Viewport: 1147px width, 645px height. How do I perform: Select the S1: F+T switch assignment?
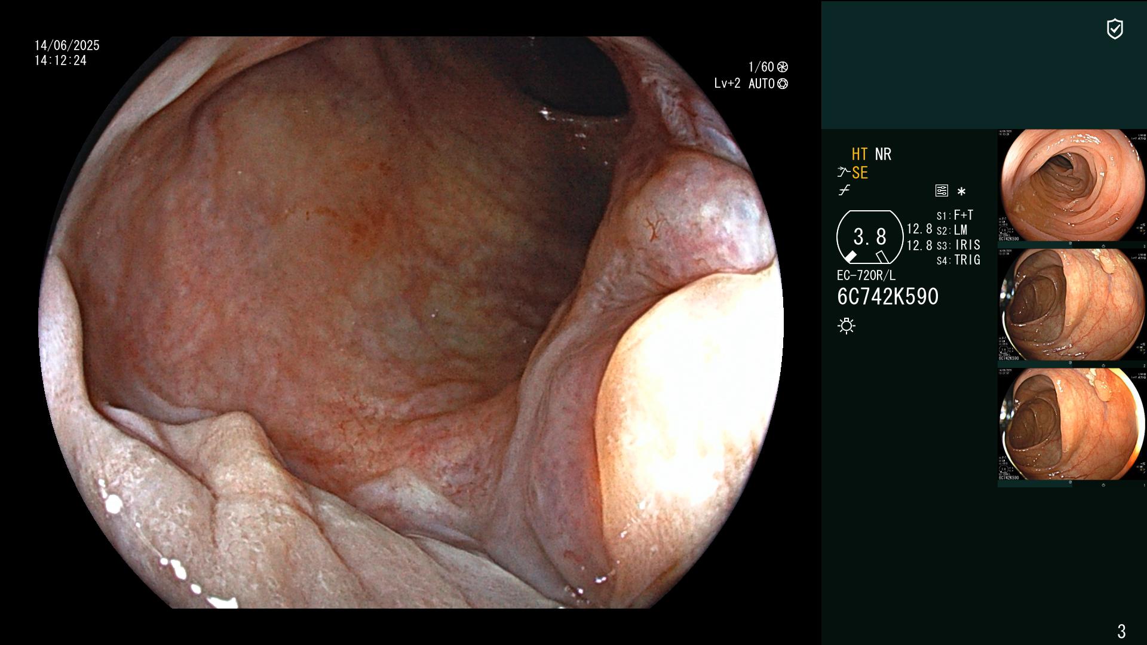[x=955, y=215]
